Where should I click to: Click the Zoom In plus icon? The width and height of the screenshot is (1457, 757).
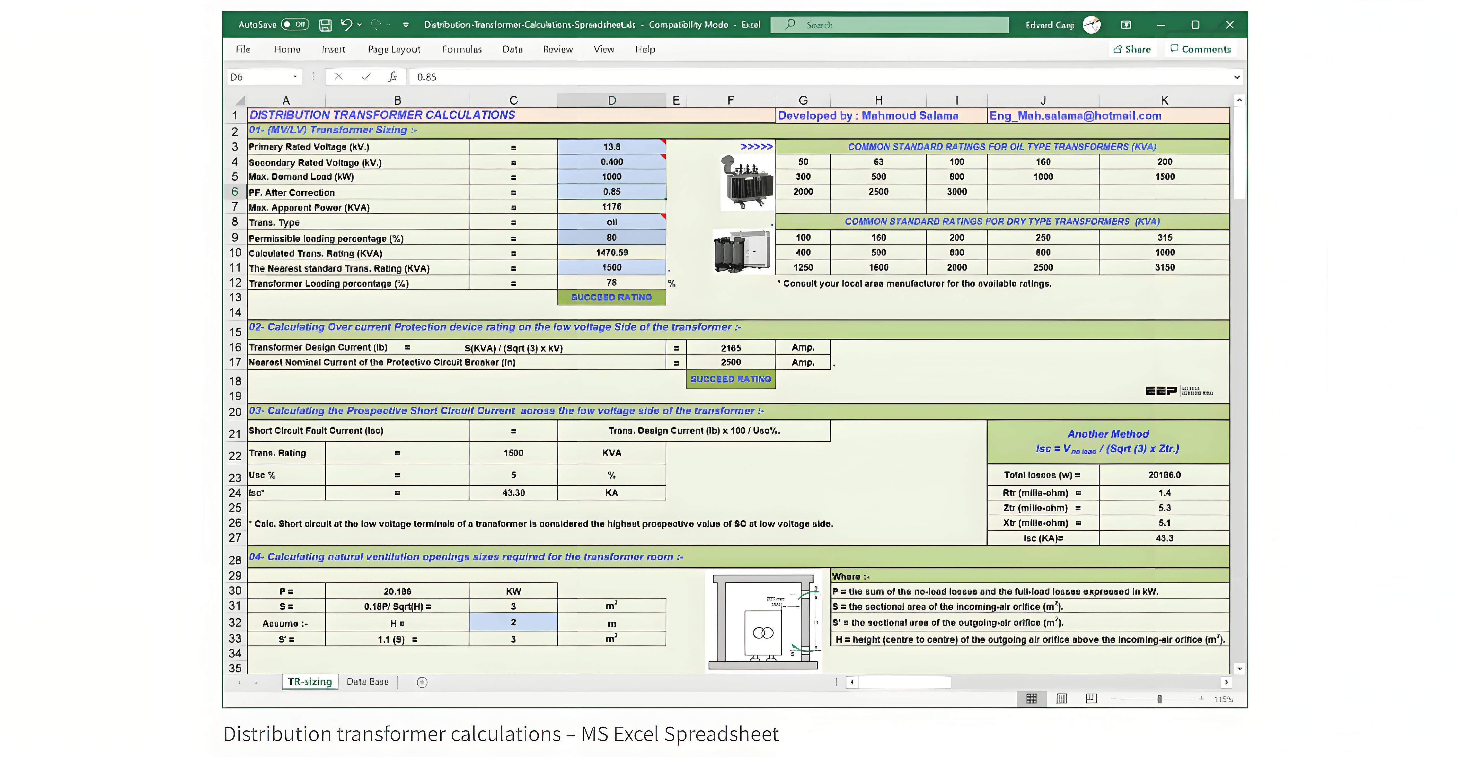(x=1201, y=699)
